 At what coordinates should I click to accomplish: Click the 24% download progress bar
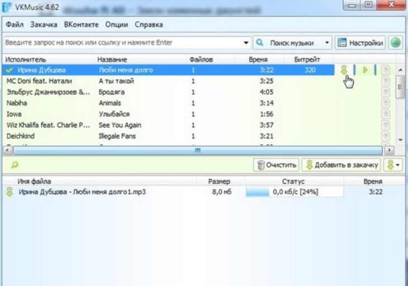pos(295,192)
